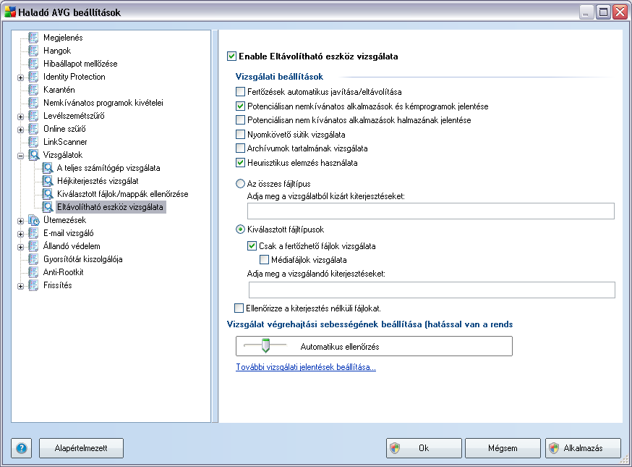Click the E-mail vizsgáló page icon
Image resolution: width=632 pixels, height=467 pixels.
[33, 233]
